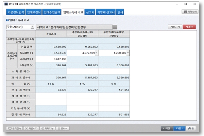The width and height of the screenshot is (204, 136).
Task: Click 결정세액 54,623 cell
Action: [51, 115]
